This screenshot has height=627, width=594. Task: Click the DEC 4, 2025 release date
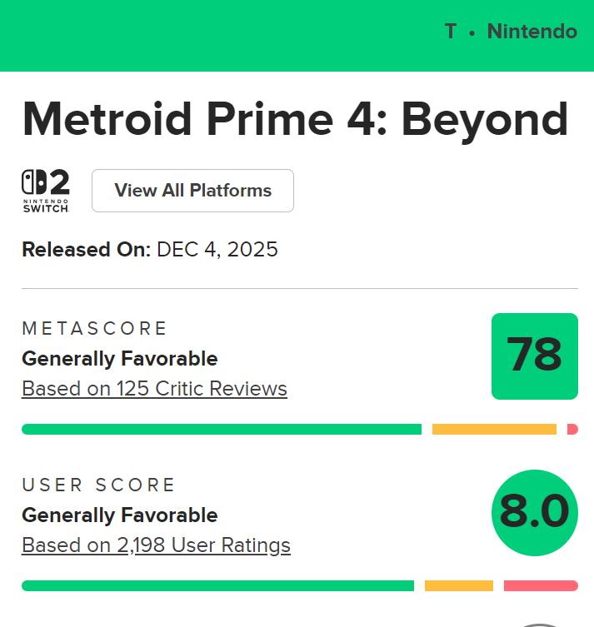pos(217,249)
